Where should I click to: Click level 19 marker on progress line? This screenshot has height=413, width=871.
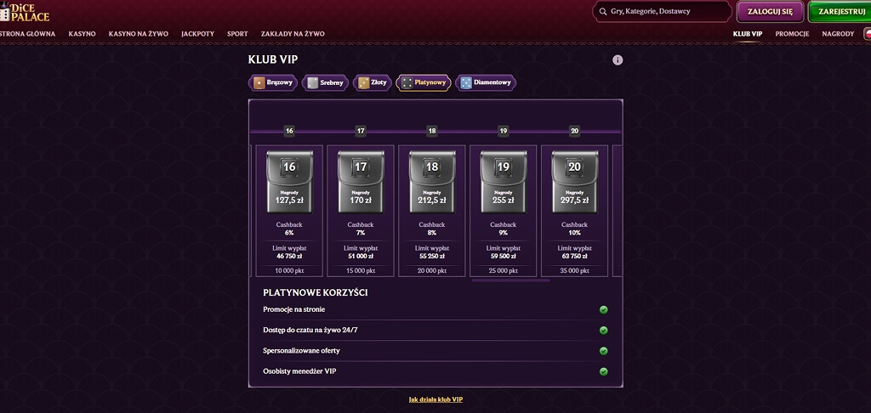(x=504, y=131)
